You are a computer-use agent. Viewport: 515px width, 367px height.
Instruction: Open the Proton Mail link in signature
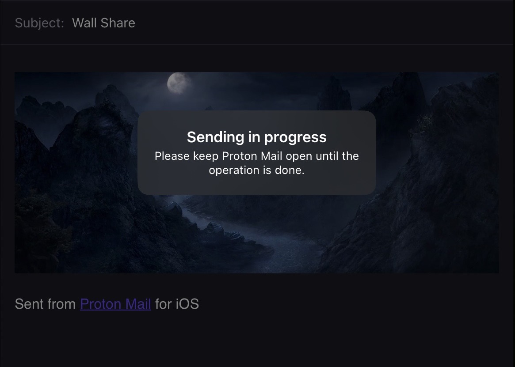(115, 304)
